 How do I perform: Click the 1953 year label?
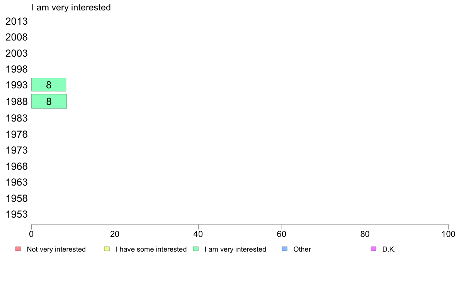[17, 214]
